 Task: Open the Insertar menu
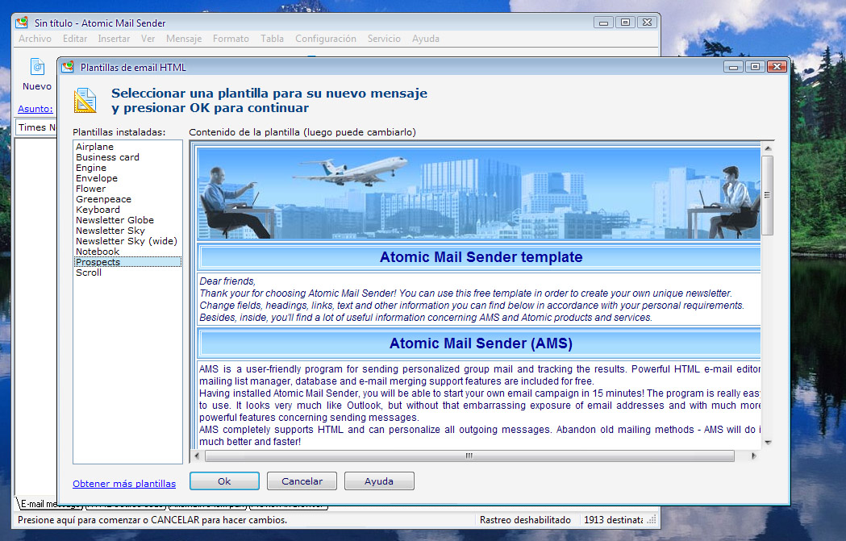(x=114, y=39)
